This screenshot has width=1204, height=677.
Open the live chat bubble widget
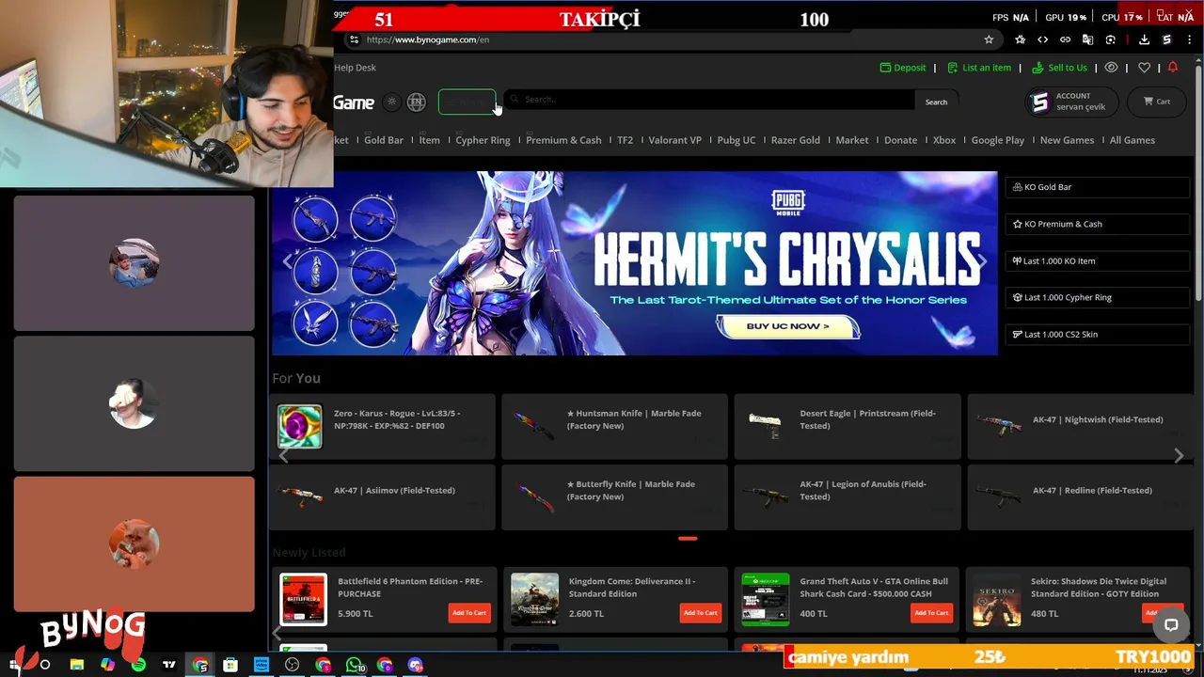pyautogui.click(x=1171, y=624)
